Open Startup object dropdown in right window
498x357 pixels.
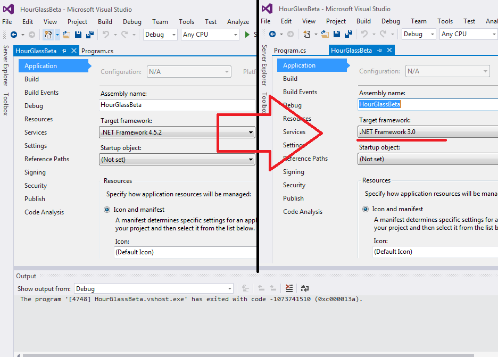coord(427,159)
